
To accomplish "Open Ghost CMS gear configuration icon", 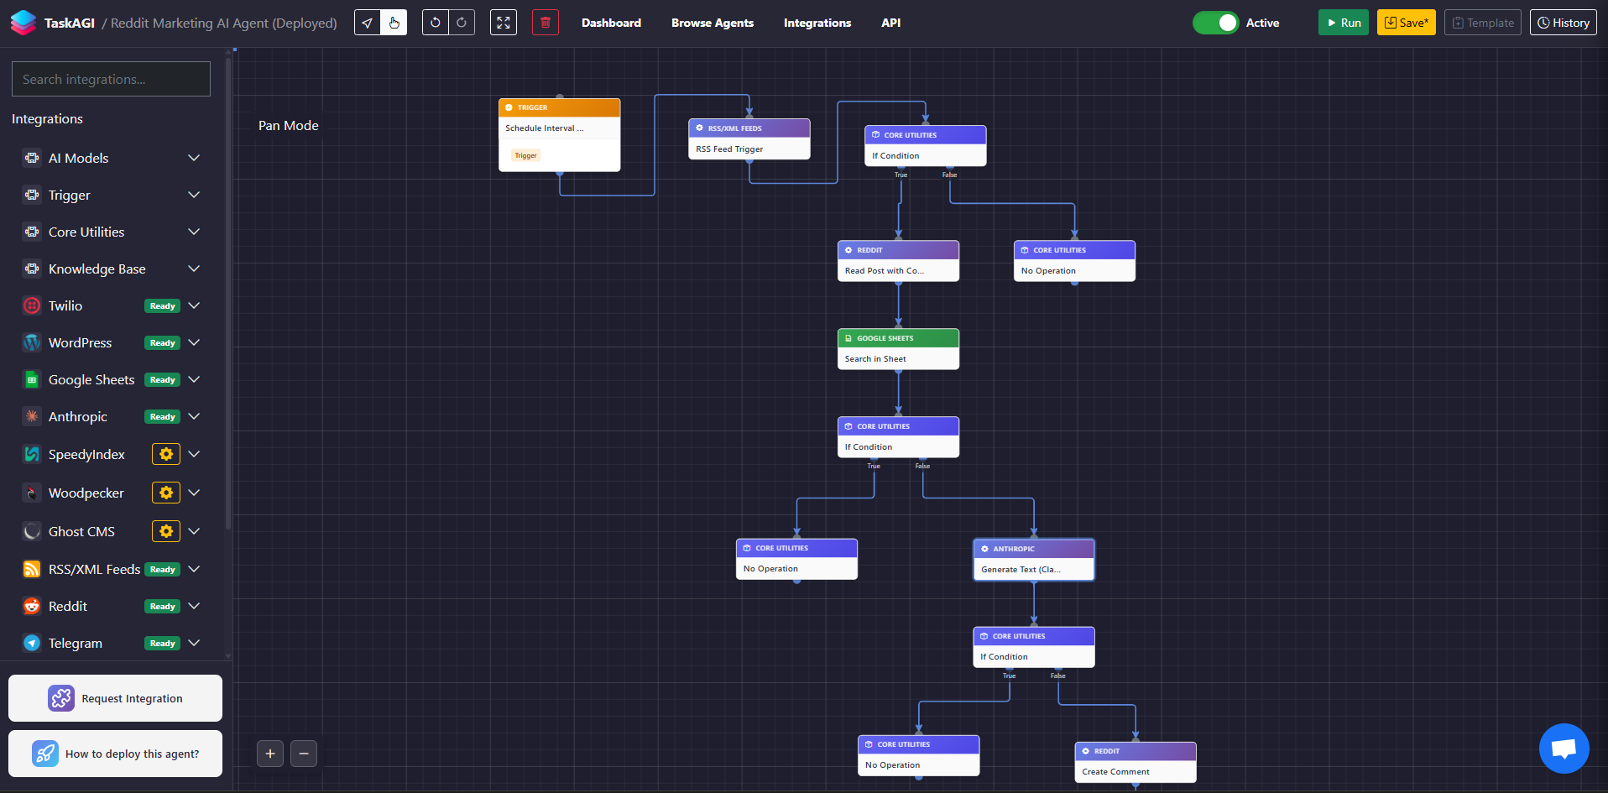I will [x=166, y=531].
